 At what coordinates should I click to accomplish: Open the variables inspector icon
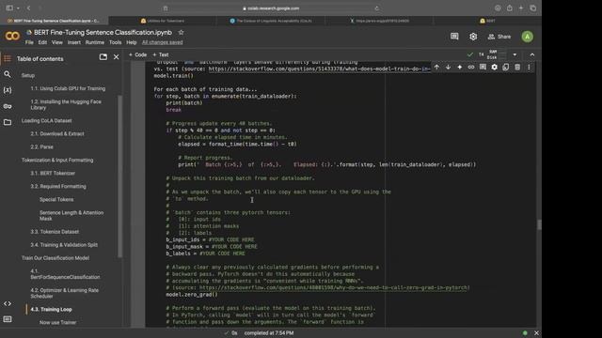8,90
